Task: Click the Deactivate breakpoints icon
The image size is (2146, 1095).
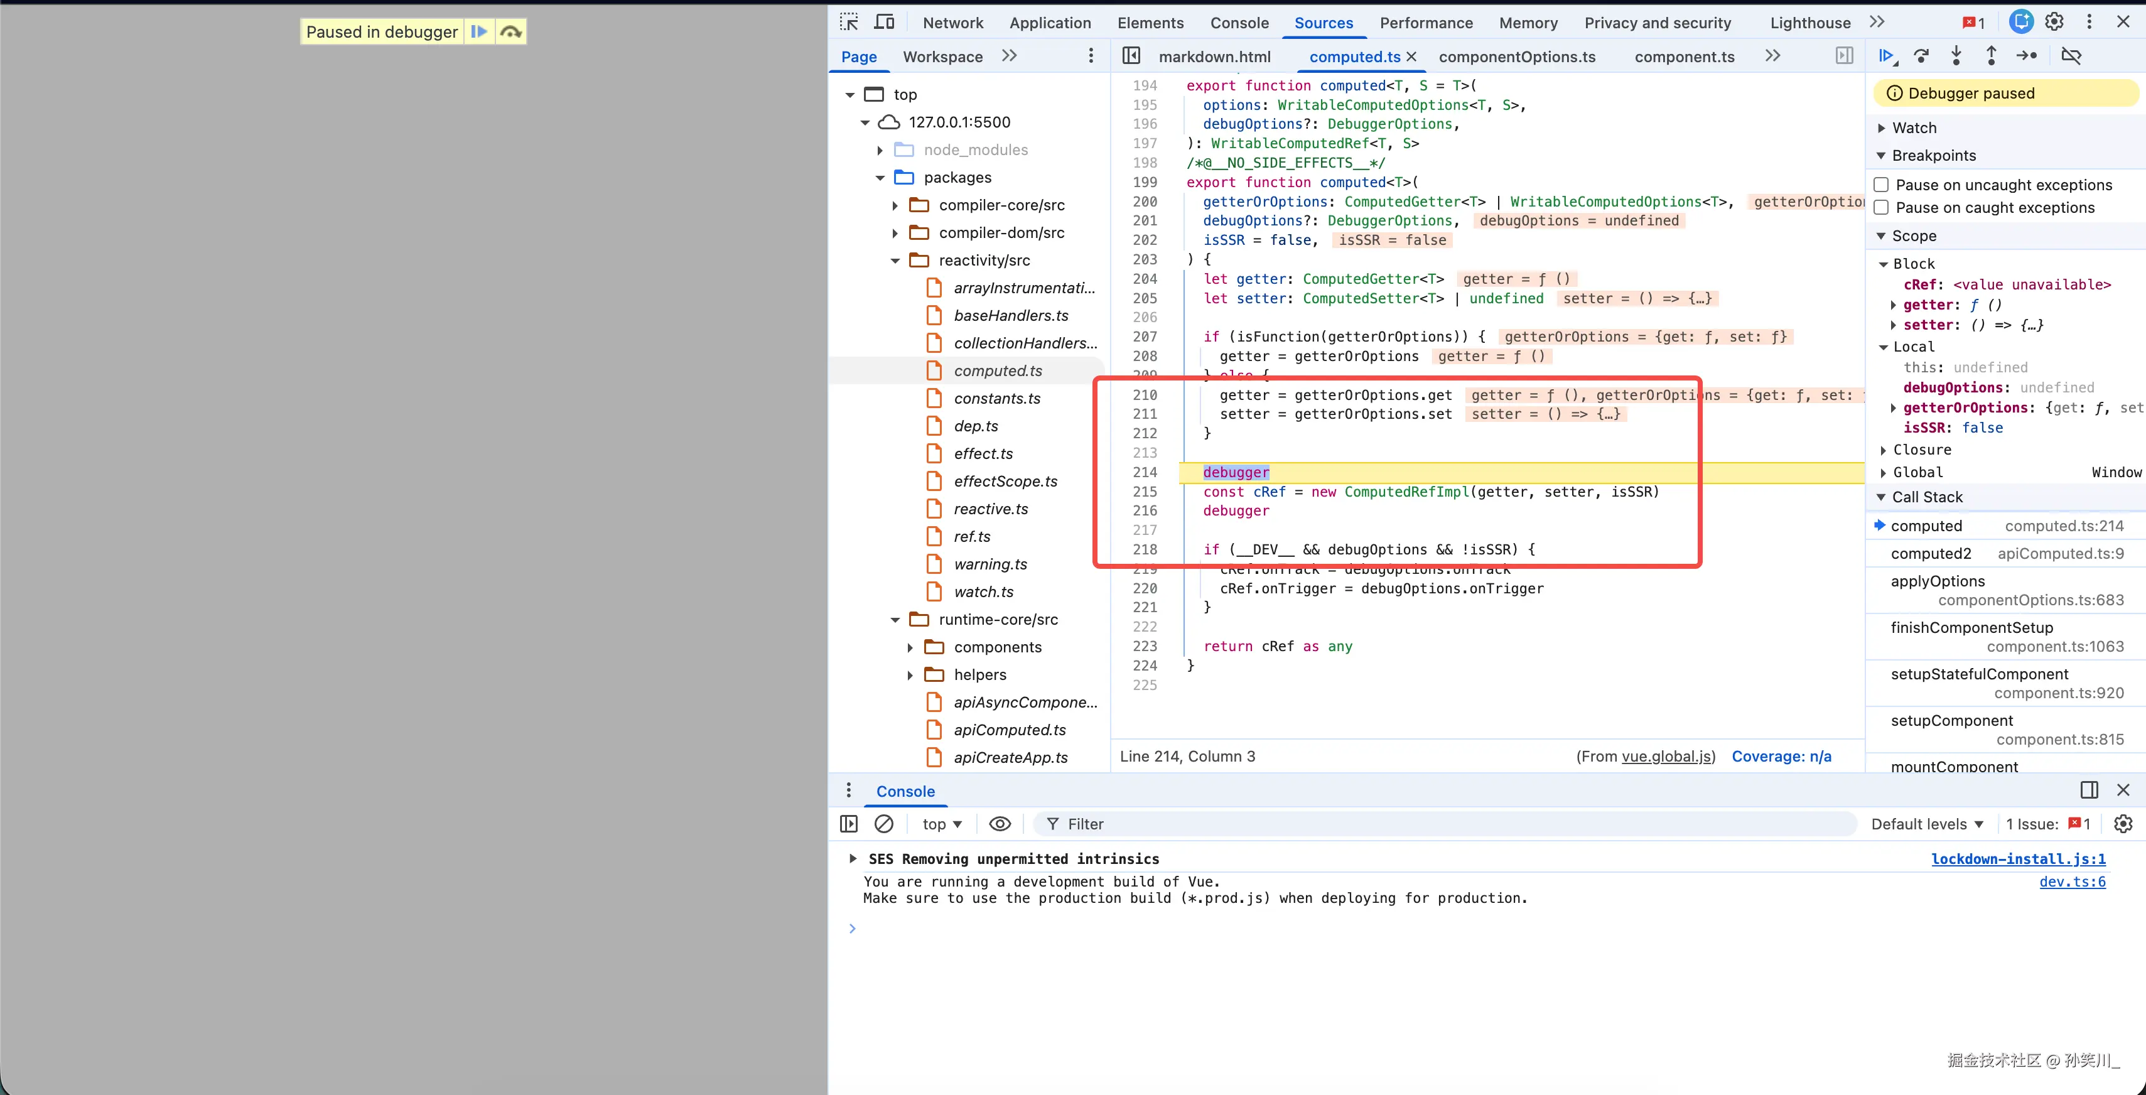Action: [2071, 56]
